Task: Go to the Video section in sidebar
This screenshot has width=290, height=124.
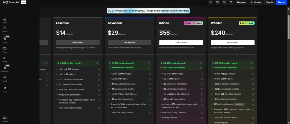Action: [x=5, y=50]
